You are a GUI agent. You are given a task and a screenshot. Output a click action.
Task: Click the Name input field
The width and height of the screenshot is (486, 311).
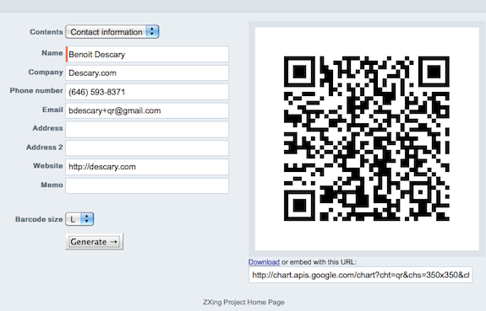coord(147,54)
